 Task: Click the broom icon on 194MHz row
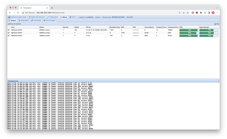(9, 36)
